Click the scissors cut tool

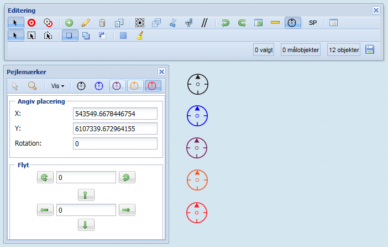pos(172,23)
